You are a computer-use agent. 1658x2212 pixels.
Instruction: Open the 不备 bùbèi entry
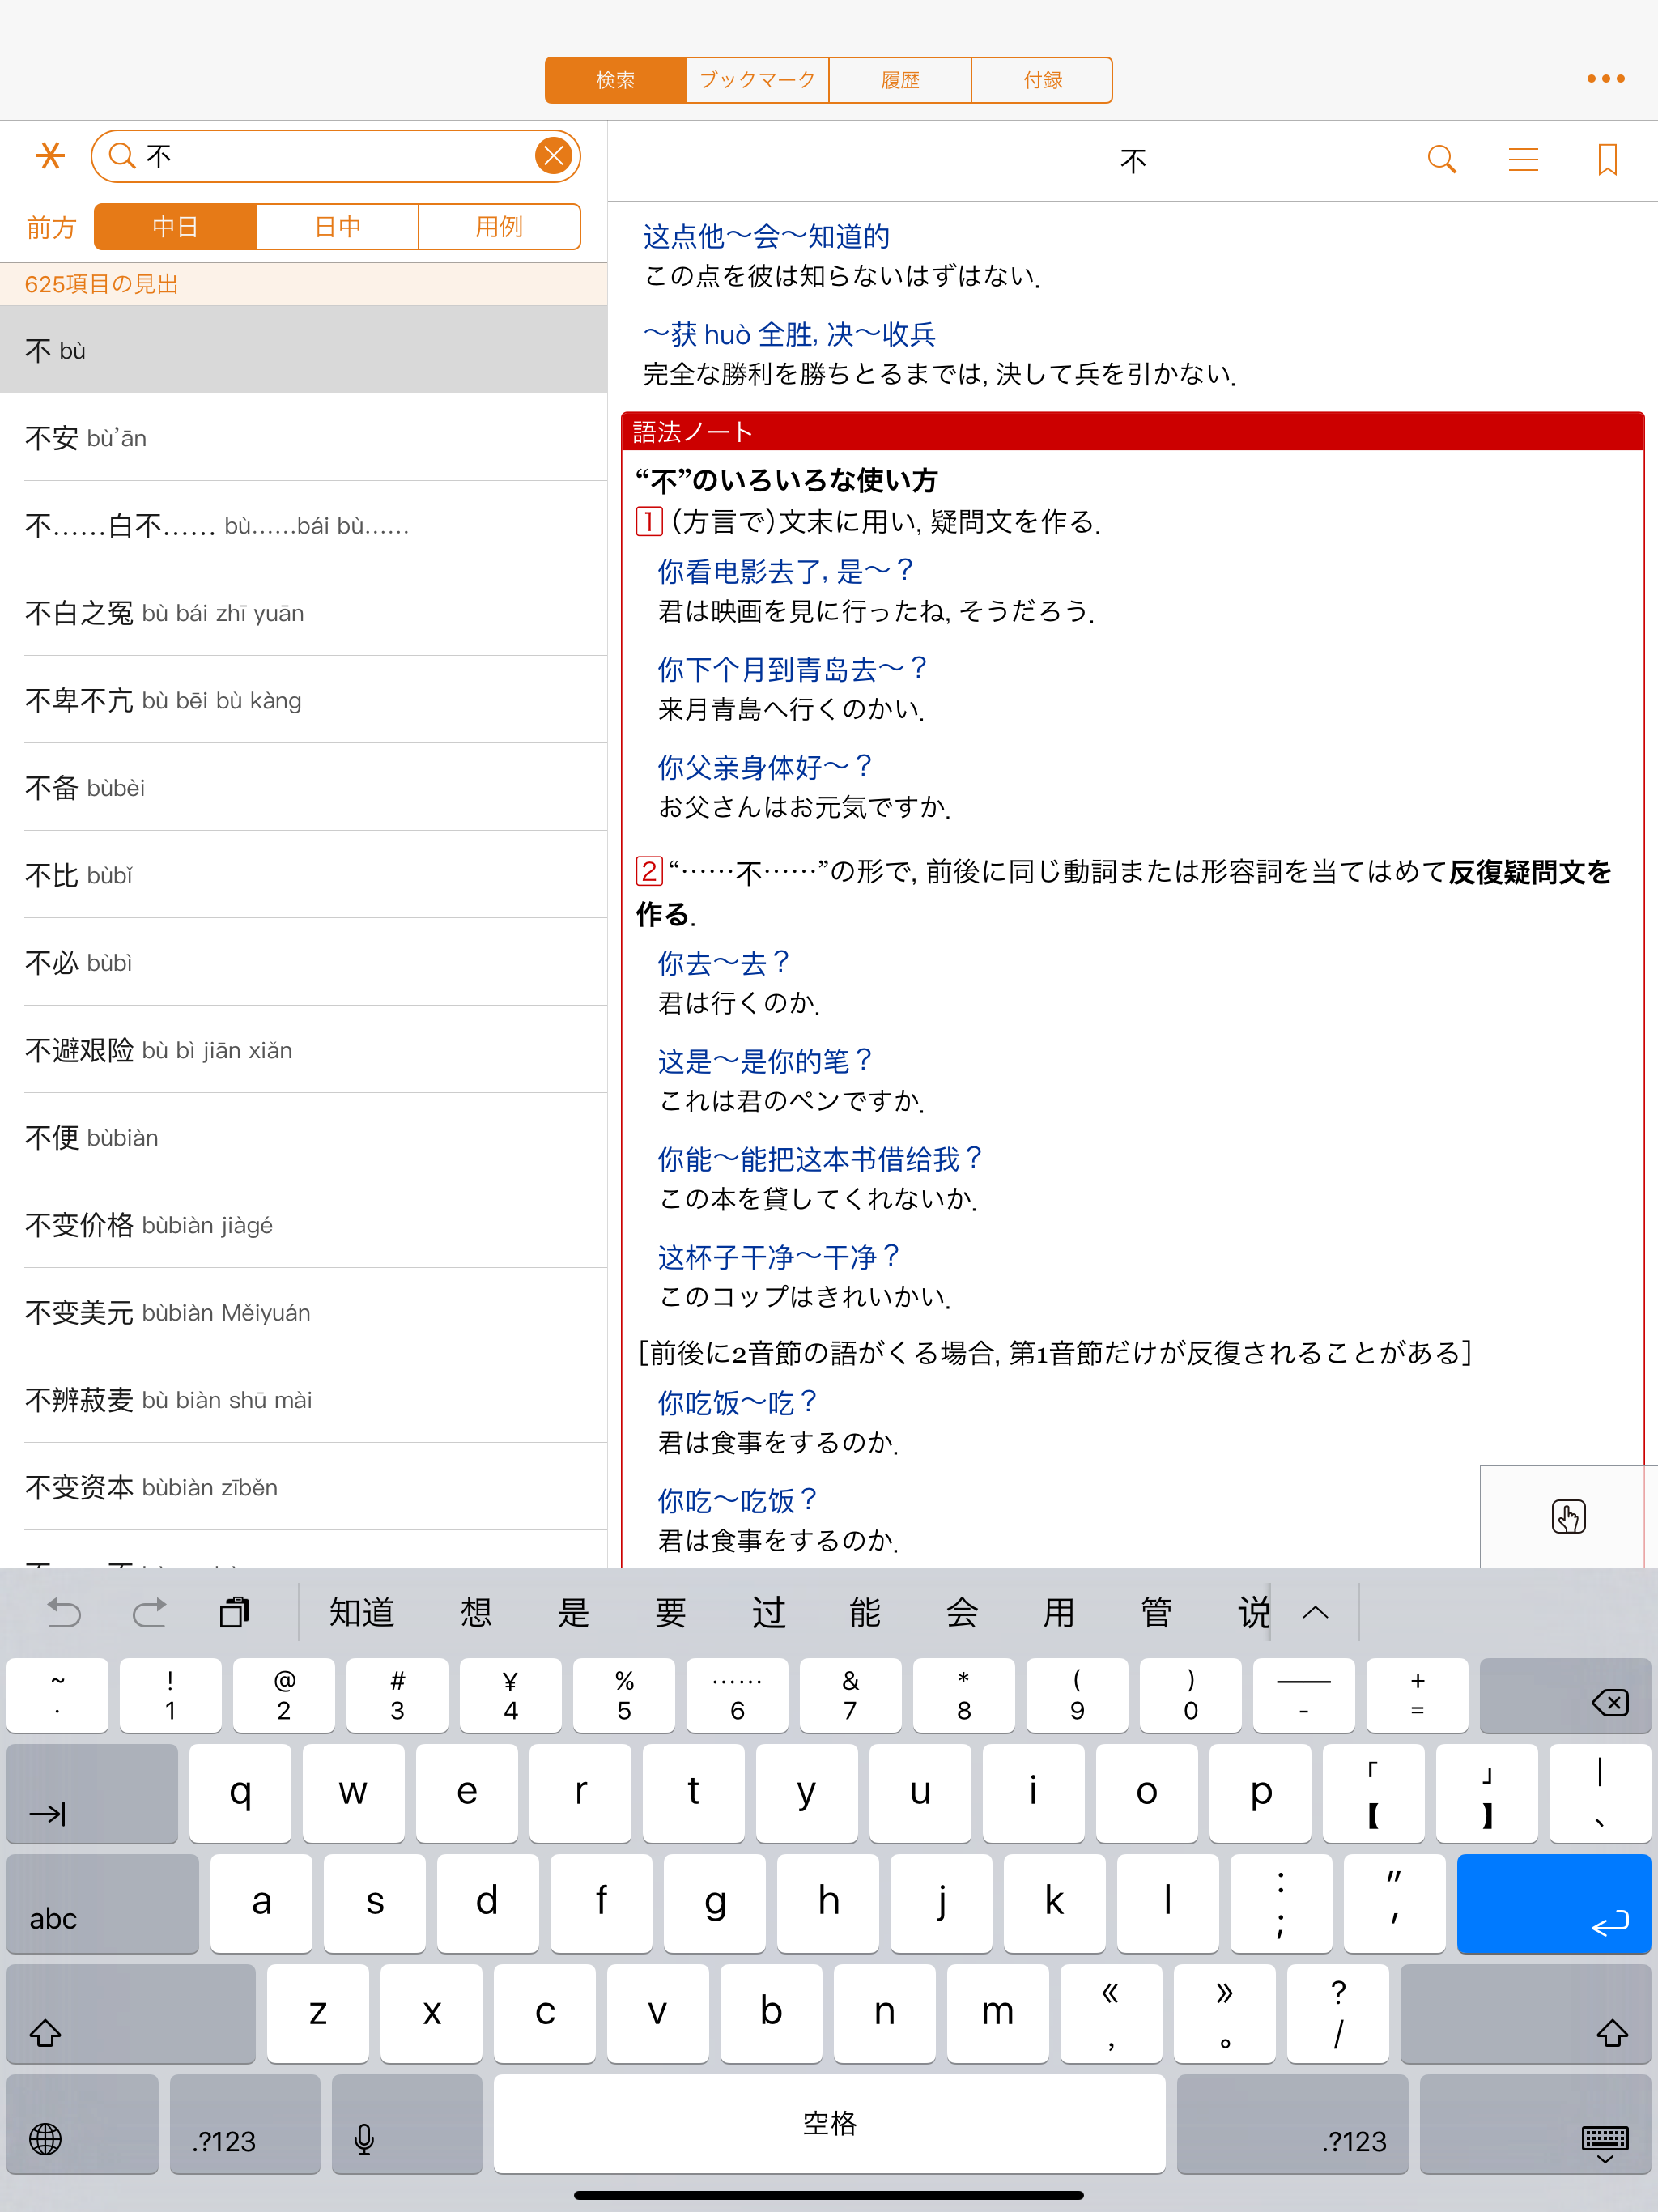click(x=303, y=787)
